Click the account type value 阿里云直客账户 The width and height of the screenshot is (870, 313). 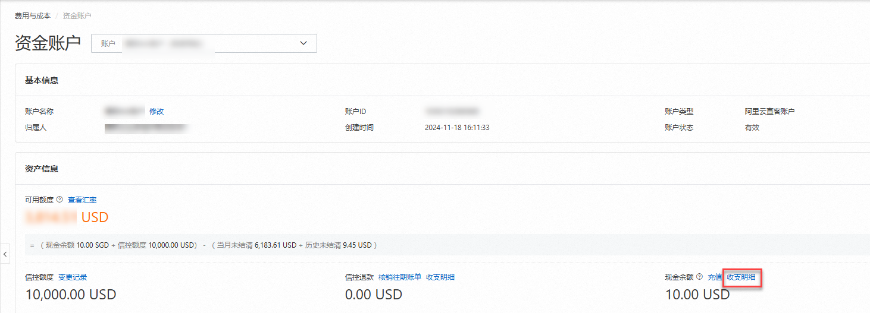coord(769,112)
